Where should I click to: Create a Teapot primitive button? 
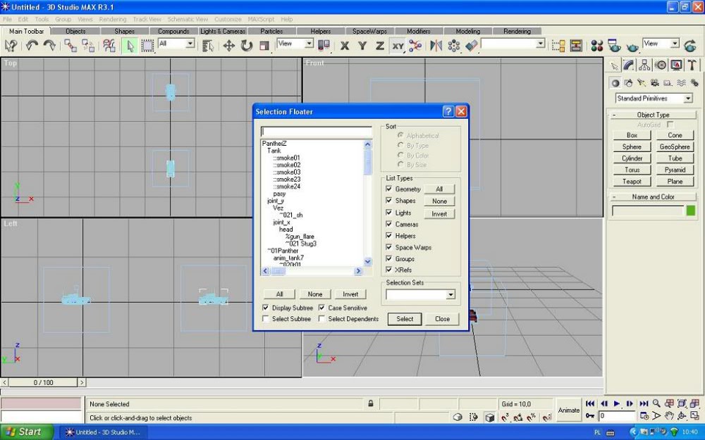632,182
